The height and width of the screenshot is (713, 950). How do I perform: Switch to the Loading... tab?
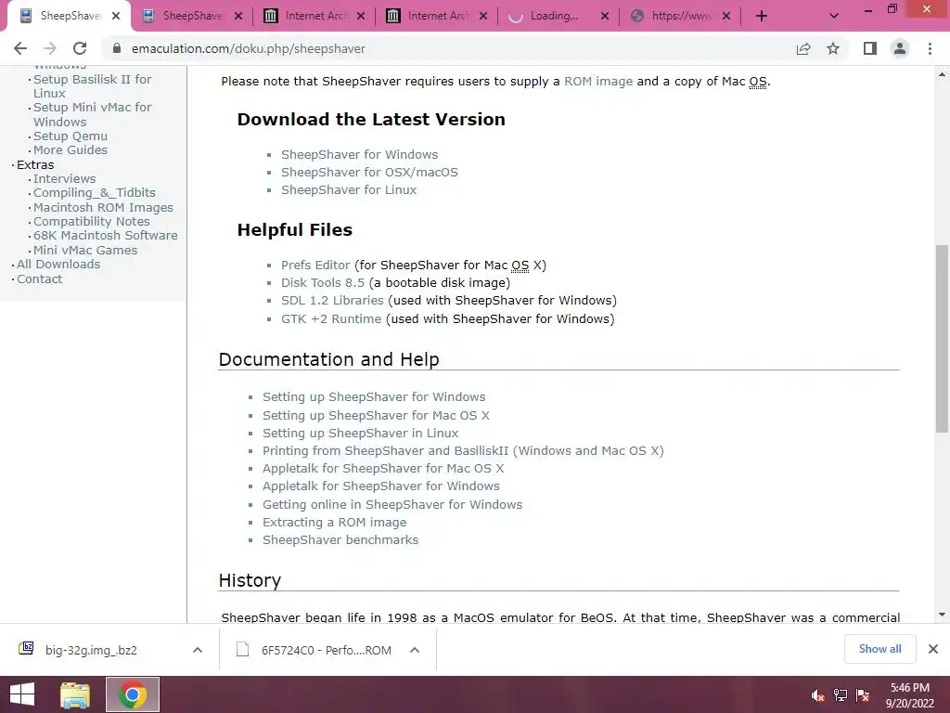(559, 17)
